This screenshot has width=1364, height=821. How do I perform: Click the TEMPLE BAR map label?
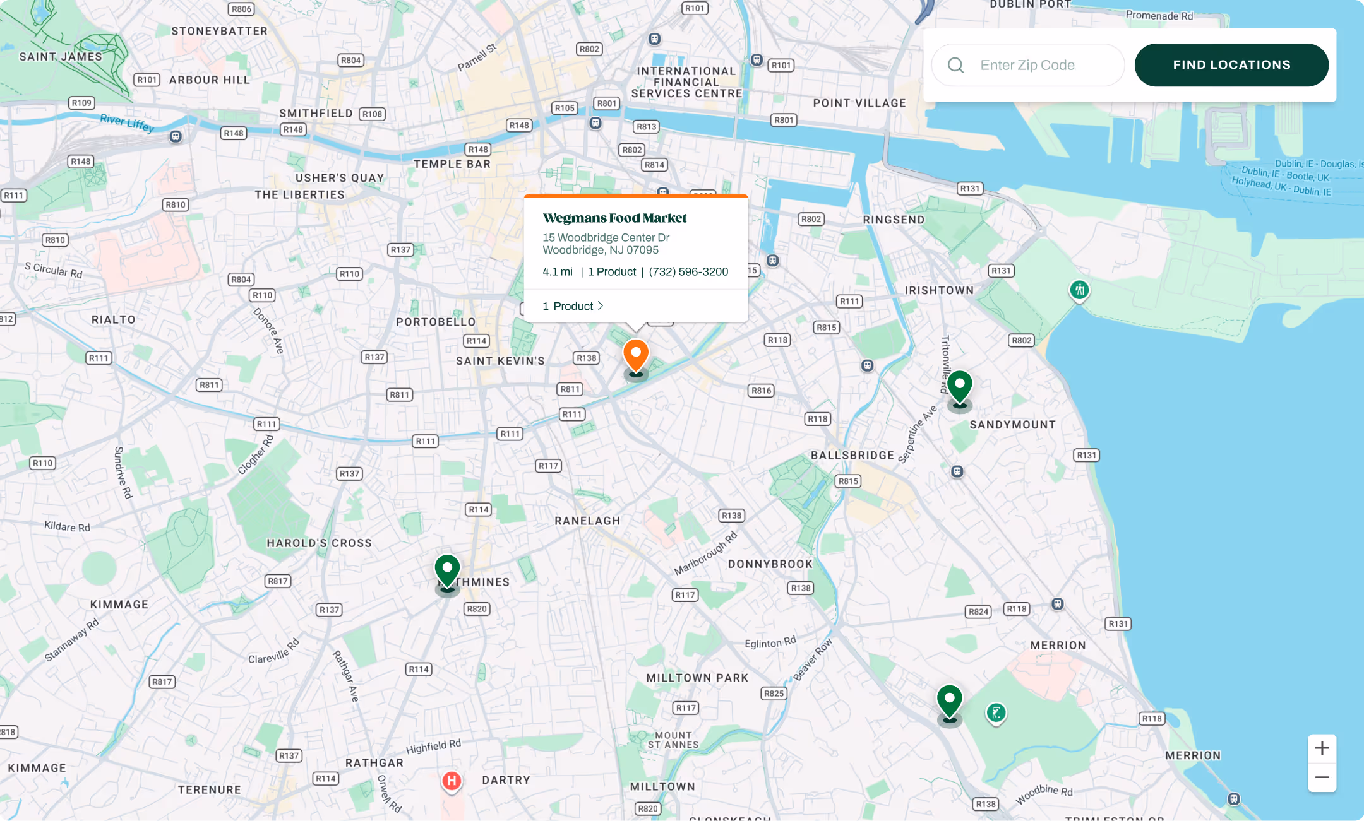click(452, 164)
